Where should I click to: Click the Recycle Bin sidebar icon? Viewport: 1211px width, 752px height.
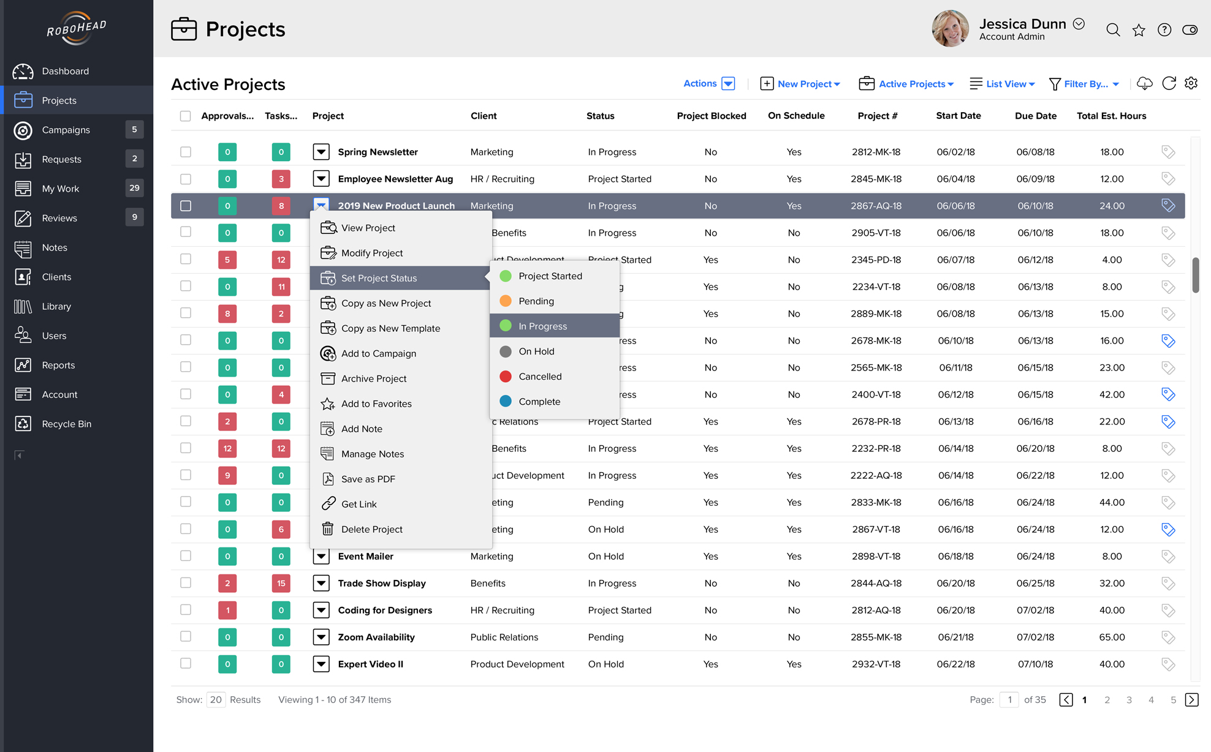pos(23,424)
